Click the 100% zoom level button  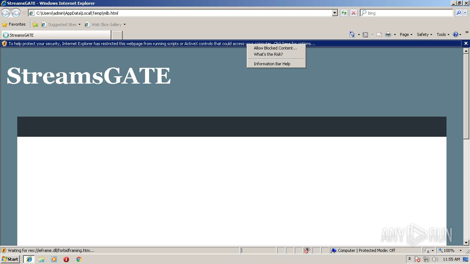click(446, 250)
